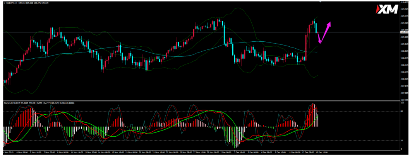Click the current price tag 109.339 on axis

[x=402, y=32]
